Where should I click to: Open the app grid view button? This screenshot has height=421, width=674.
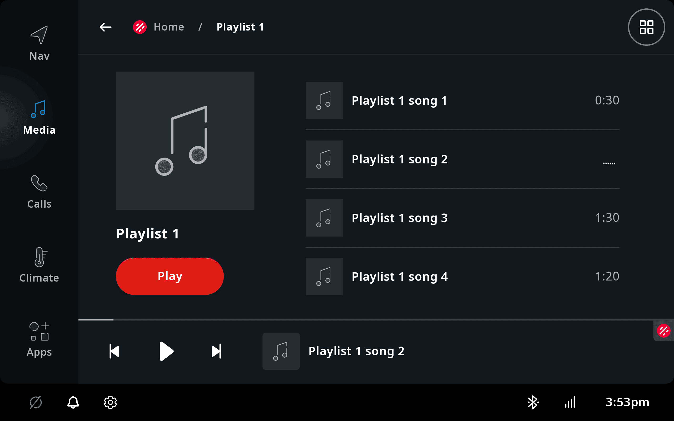(x=646, y=27)
